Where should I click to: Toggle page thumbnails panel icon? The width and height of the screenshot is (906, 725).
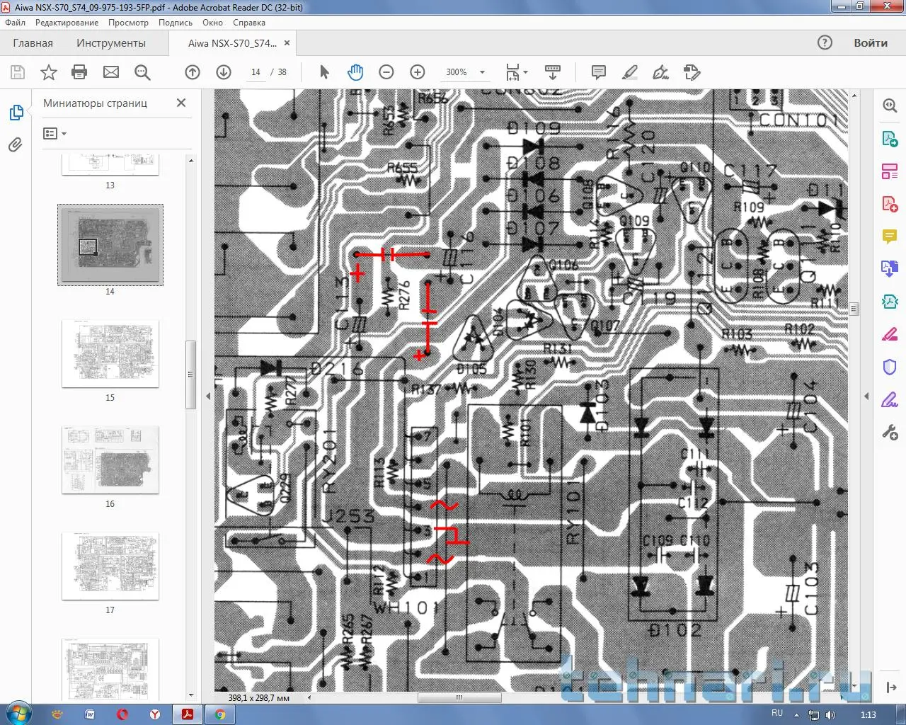[16, 113]
